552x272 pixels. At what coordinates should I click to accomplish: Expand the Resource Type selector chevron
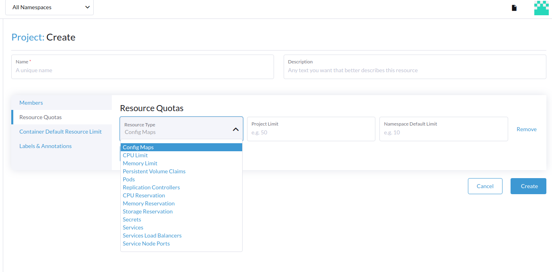[235, 130]
